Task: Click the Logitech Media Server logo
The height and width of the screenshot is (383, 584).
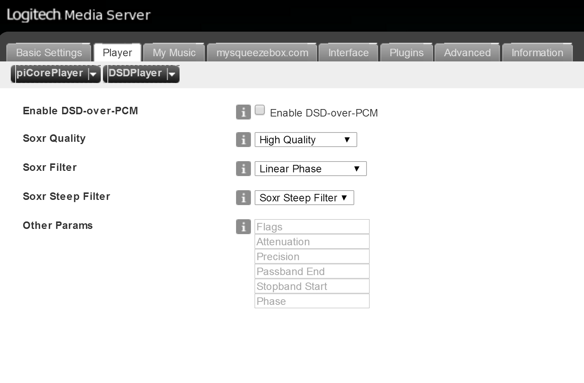Action: click(x=78, y=15)
